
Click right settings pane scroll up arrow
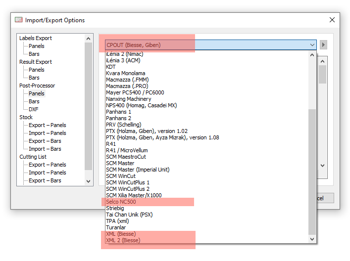pos(322,61)
